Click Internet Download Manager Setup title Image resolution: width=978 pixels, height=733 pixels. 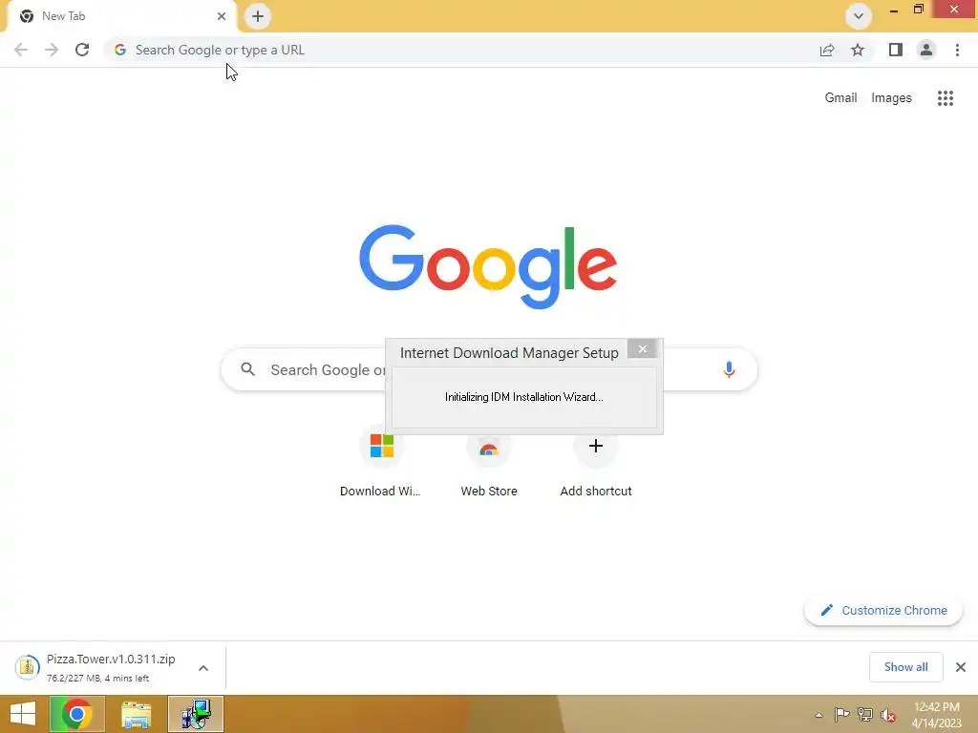tap(509, 353)
